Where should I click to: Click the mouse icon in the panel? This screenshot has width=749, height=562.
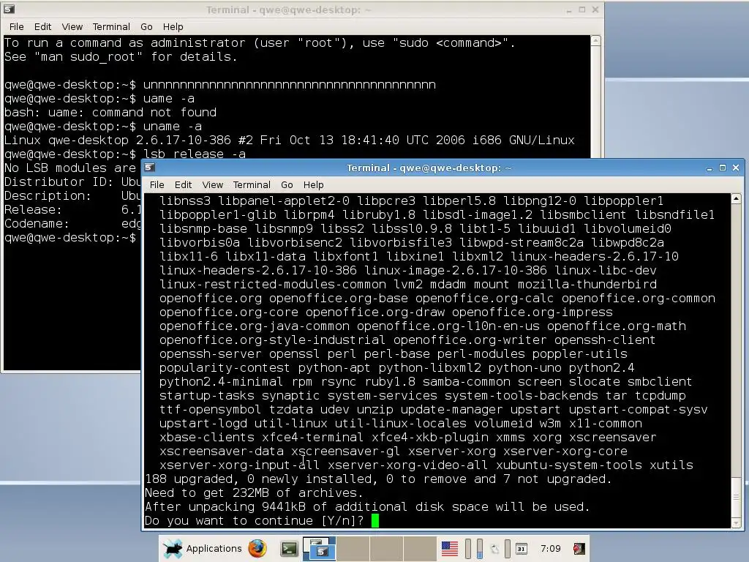tap(494, 549)
